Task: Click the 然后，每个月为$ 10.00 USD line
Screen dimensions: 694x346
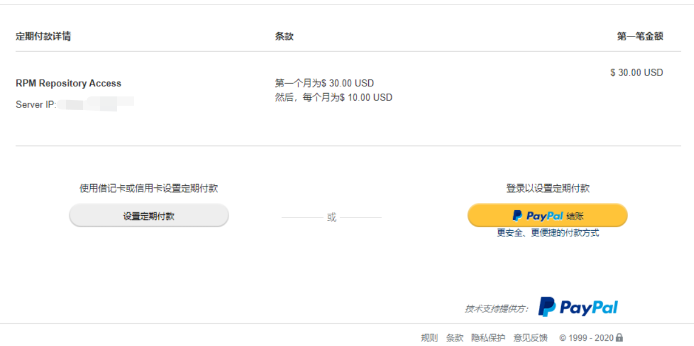Action: click(x=334, y=98)
